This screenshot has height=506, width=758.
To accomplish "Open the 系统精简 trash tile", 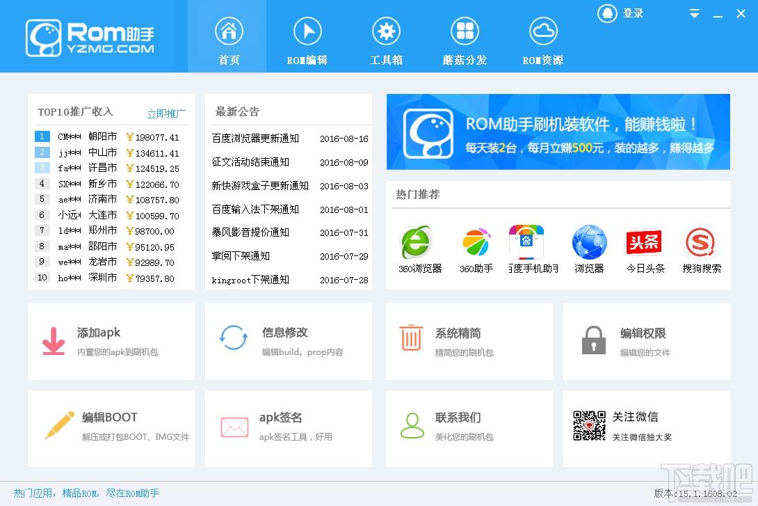I will (469, 341).
